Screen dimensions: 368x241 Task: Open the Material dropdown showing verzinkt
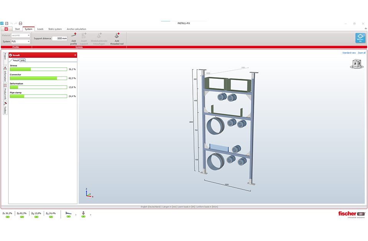click(x=29, y=36)
